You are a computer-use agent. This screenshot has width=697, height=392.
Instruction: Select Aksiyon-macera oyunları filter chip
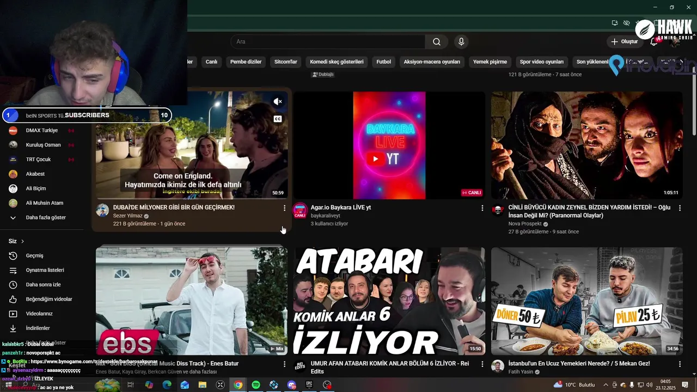coord(432,62)
